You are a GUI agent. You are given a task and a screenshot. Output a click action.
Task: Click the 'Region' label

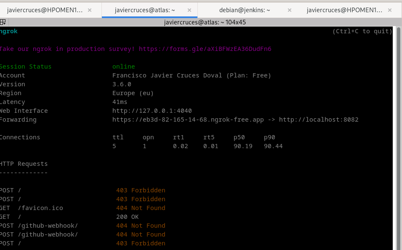click(x=11, y=93)
